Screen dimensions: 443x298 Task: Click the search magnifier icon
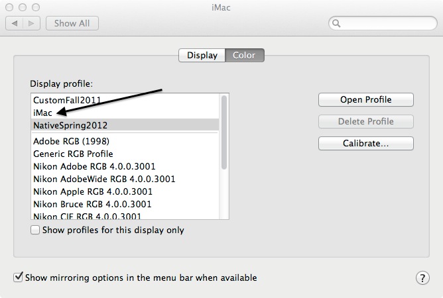pyautogui.click(x=336, y=23)
